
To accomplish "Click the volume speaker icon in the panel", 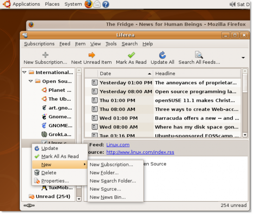I will pos(232,4).
